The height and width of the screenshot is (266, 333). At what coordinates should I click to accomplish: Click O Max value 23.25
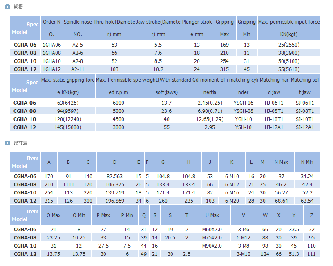coord(54,238)
